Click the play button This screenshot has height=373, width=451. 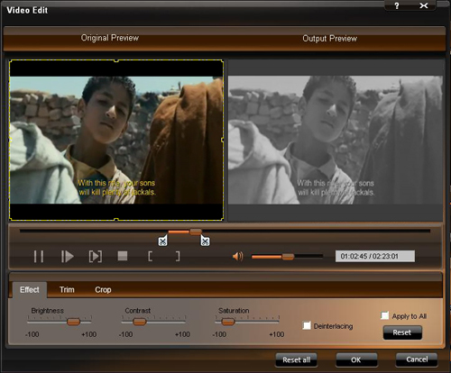coord(68,257)
